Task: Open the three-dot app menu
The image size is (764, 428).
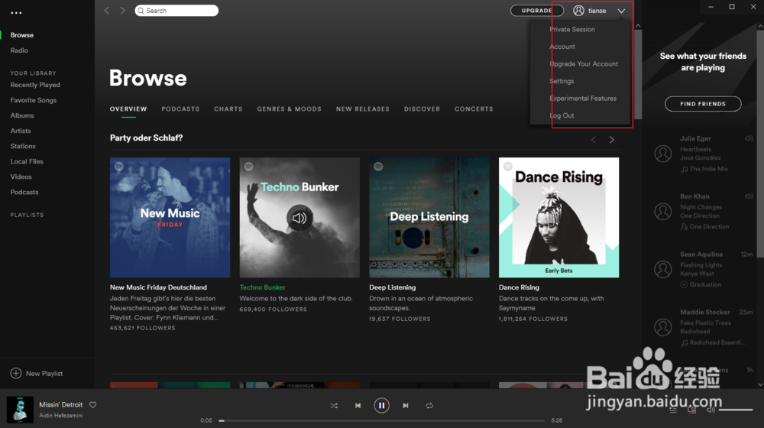Action: click(16, 13)
